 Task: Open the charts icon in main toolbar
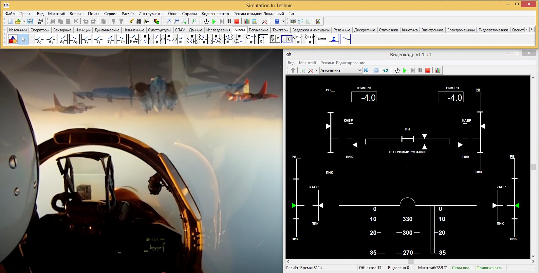(247, 21)
